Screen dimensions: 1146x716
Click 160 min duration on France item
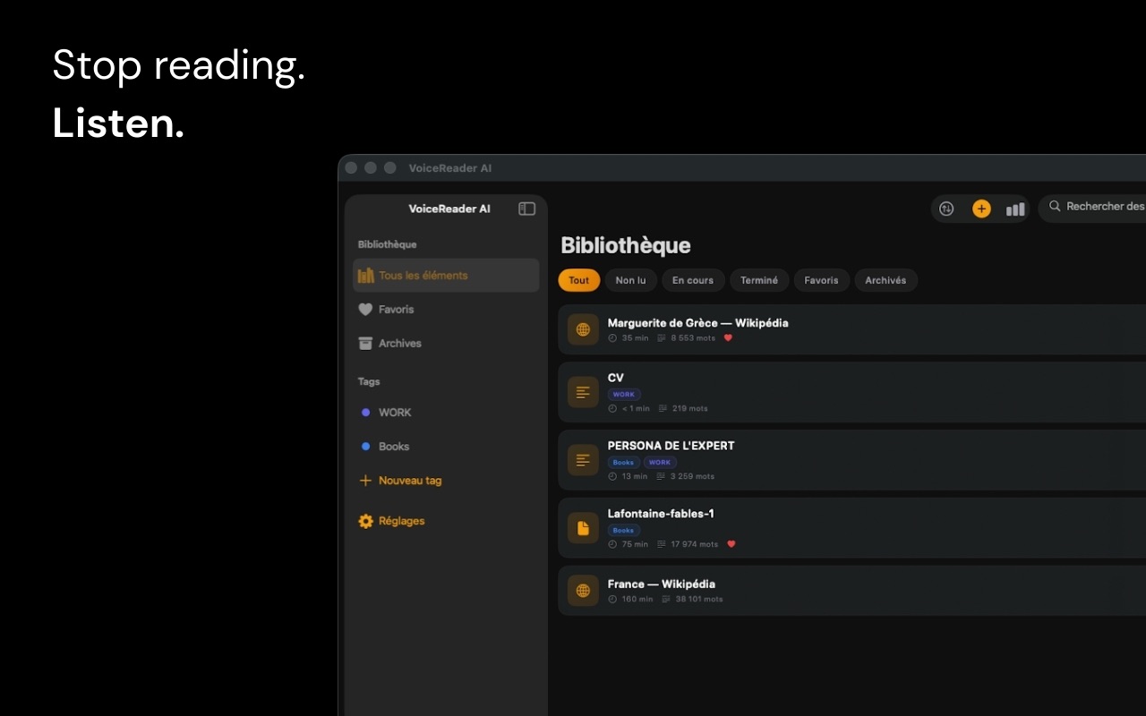tap(637, 600)
